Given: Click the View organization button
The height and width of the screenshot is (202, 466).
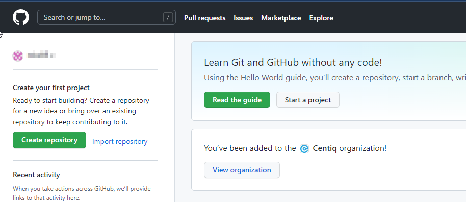Looking at the screenshot, I should 242,170.
